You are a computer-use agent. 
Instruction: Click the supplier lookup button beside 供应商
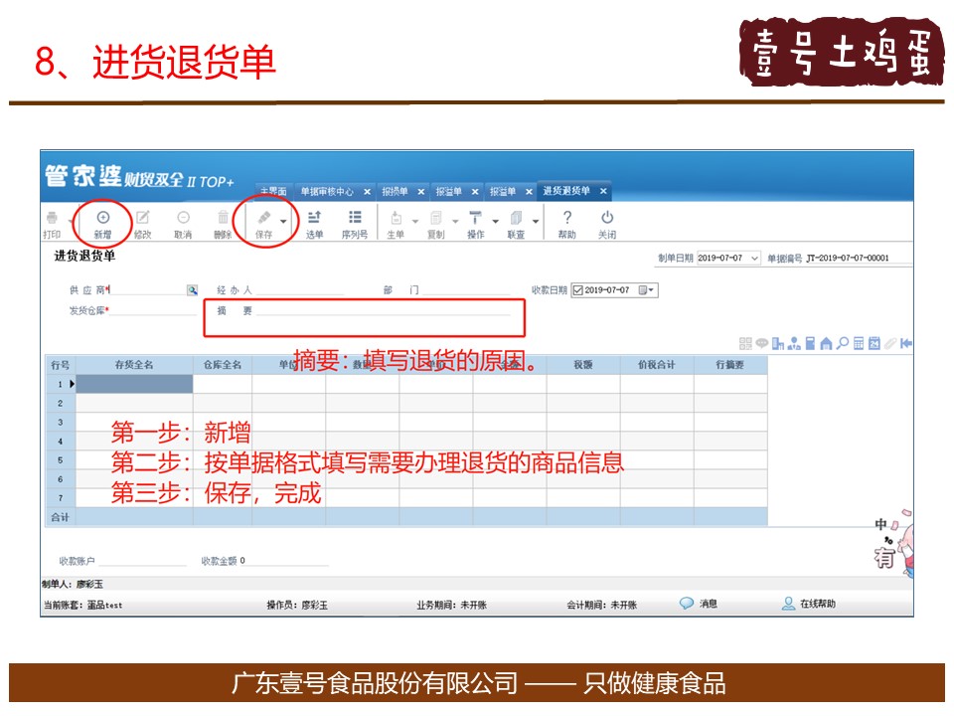pos(193,290)
